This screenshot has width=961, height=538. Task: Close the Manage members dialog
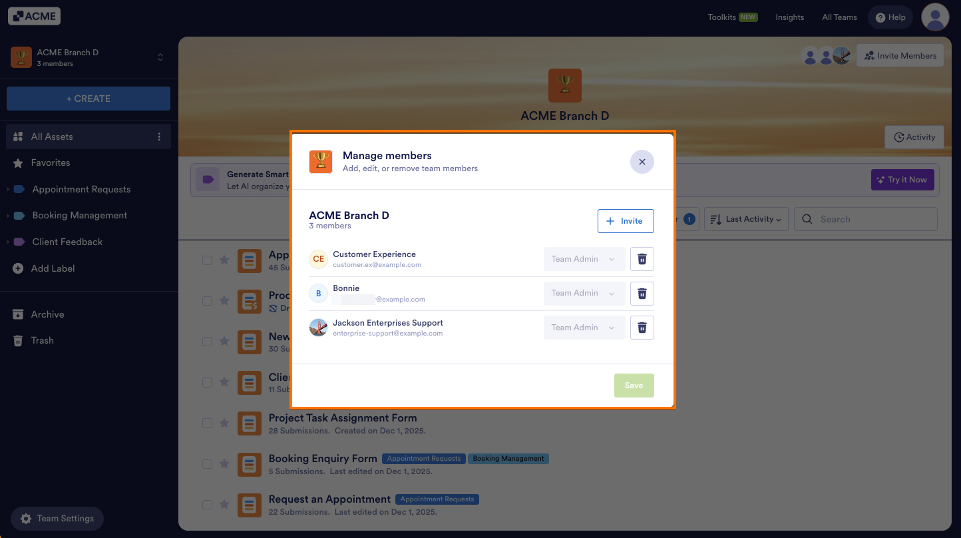642,162
